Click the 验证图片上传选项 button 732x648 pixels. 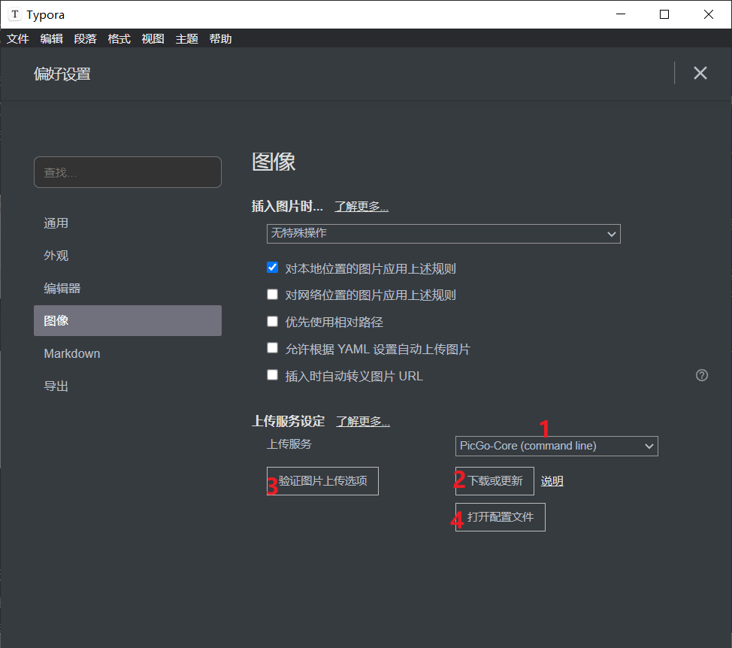pyautogui.click(x=322, y=481)
